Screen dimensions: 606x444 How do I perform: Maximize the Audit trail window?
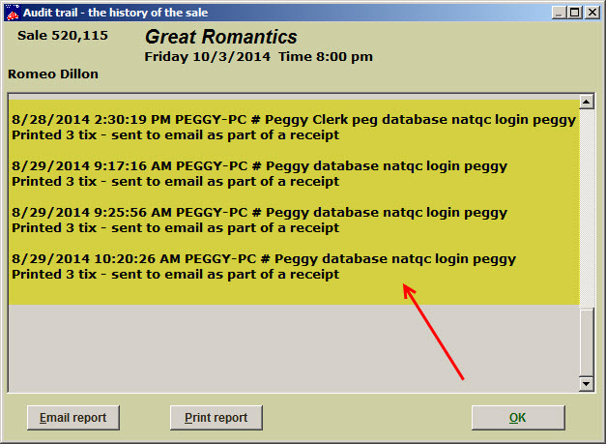click(x=575, y=13)
